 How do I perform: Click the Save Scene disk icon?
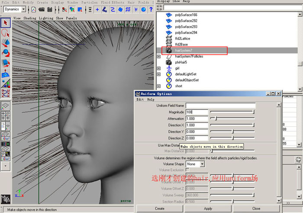[50, 9]
